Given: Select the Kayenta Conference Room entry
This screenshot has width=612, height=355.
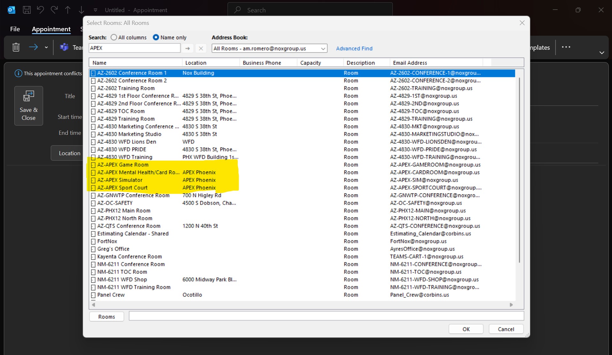Looking at the screenshot, I should pyautogui.click(x=302, y=257).
